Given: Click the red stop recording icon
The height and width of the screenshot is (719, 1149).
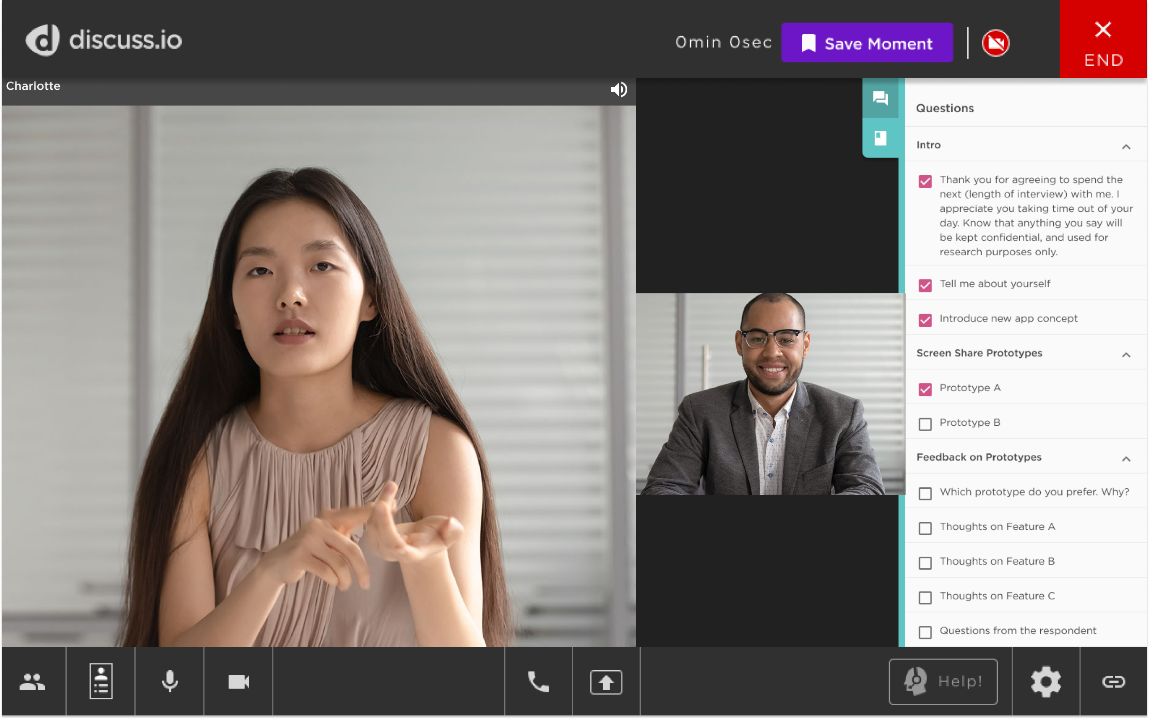Looking at the screenshot, I should 996,43.
